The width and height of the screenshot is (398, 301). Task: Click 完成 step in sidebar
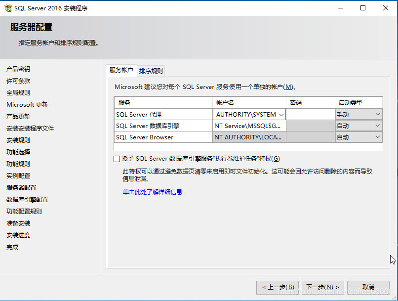tap(12, 247)
